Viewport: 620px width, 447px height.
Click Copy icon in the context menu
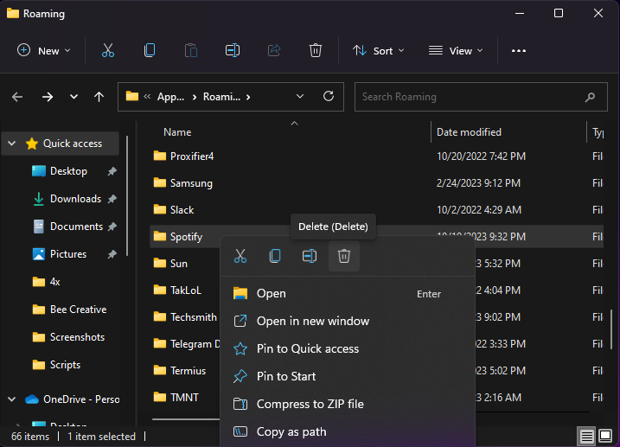pyautogui.click(x=275, y=256)
